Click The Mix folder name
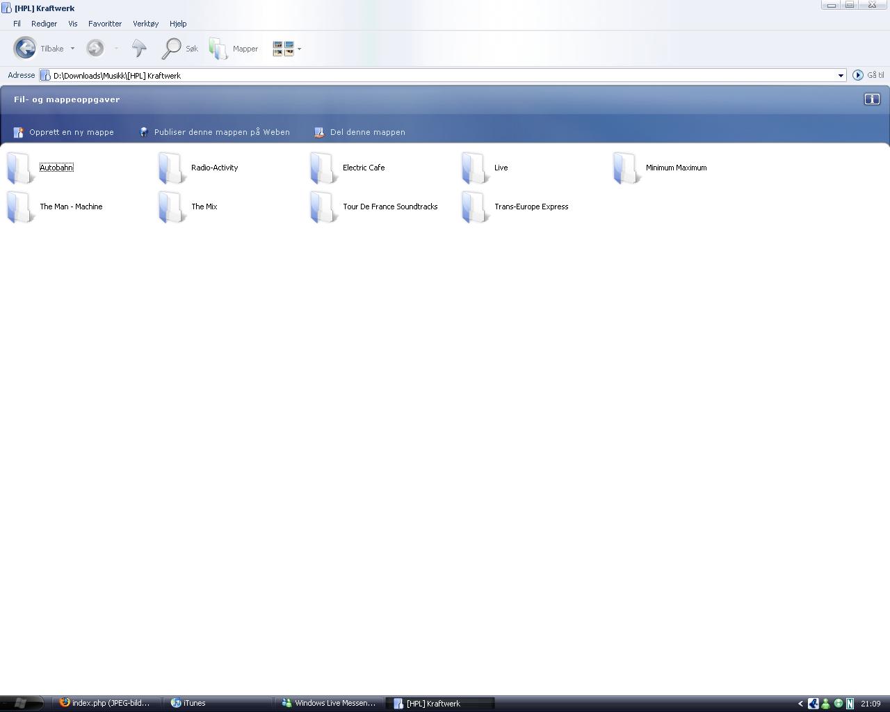890x712 pixels. click(204, 207)
